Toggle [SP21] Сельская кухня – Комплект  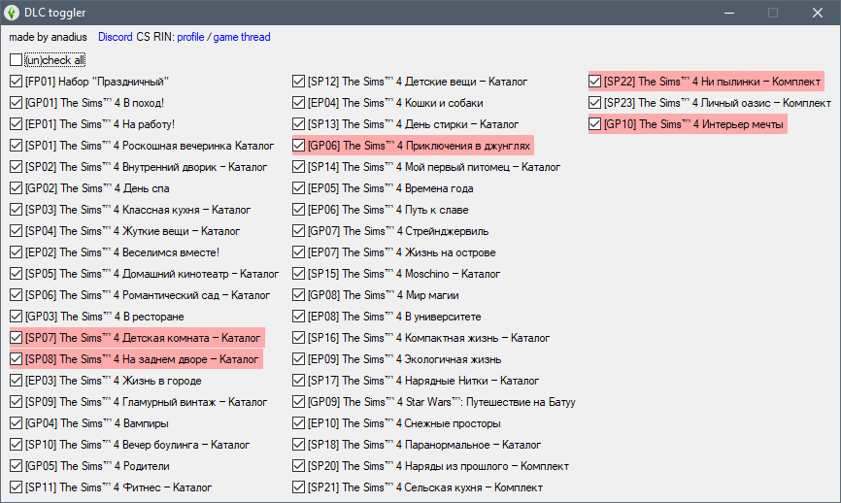[x=299, y=487]
